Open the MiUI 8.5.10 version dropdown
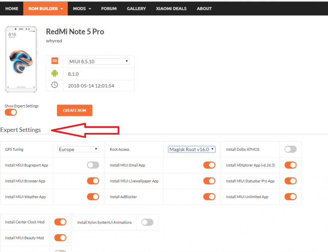Image resolution: width=328 pixels, height=252 pixels. coord(99,62)
